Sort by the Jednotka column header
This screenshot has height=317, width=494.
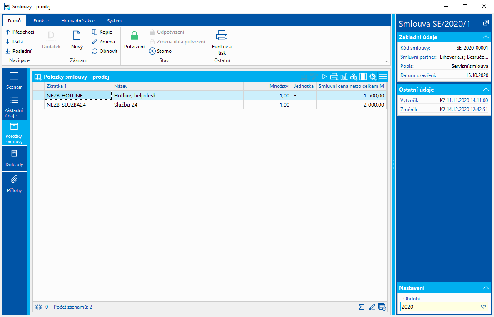[x=304, y=86]
